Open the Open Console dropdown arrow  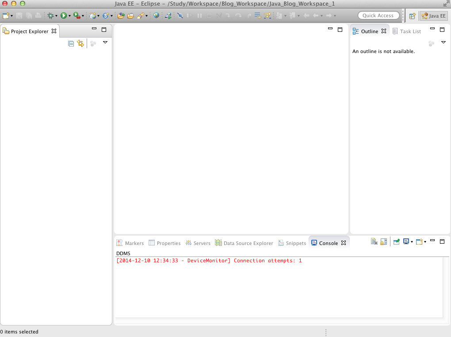click(425, 242)
